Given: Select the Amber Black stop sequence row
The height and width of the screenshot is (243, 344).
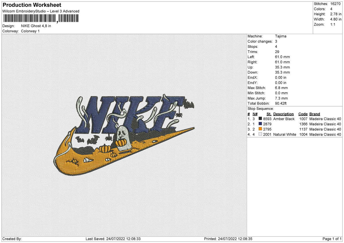Looking at the screenshot, I should [x=294, y=119].
